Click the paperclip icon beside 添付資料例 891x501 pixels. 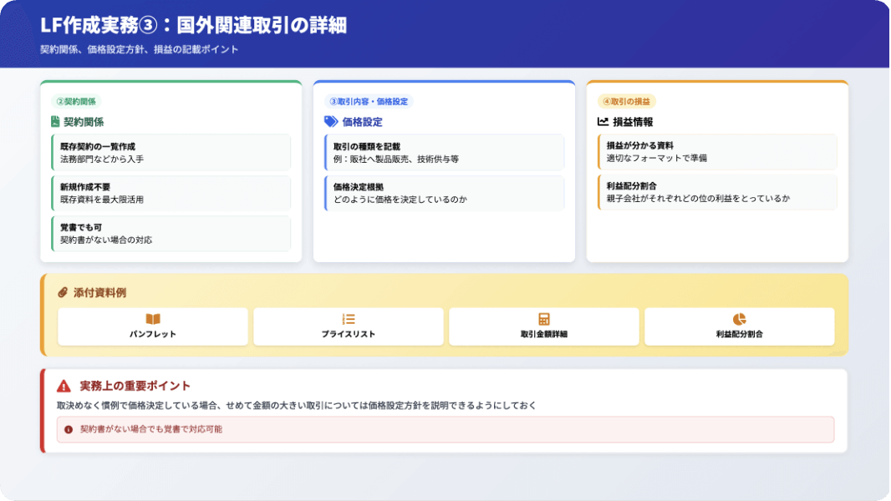63,293
